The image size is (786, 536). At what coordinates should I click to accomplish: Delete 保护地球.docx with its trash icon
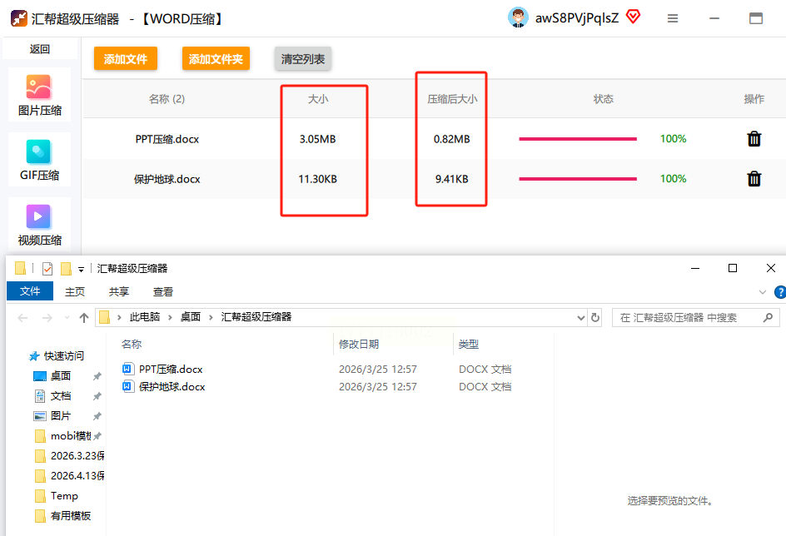tap(754, 179)
